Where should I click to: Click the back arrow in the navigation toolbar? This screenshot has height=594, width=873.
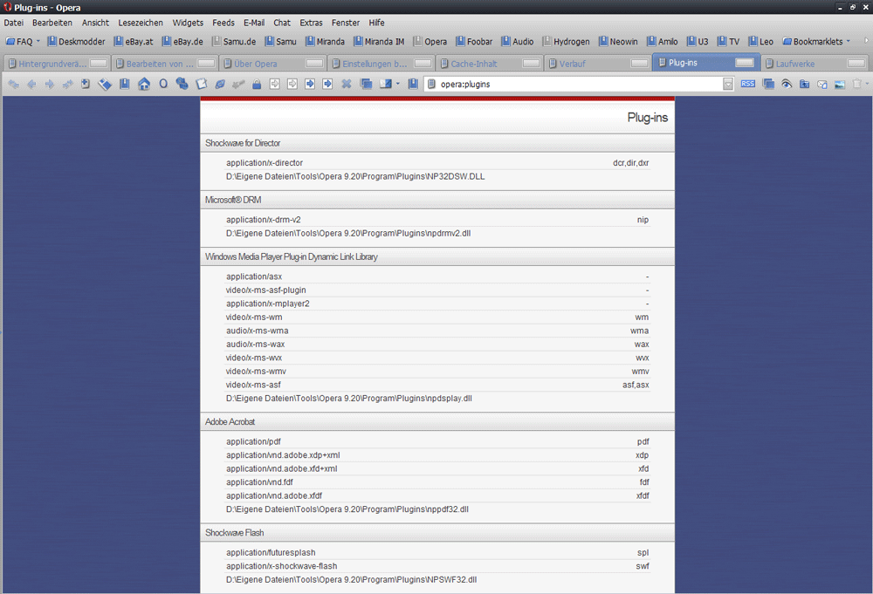click(31, 84)
